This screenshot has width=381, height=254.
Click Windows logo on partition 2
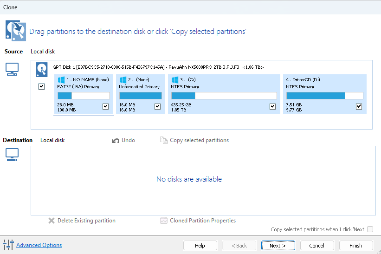(x=123, y=80)
